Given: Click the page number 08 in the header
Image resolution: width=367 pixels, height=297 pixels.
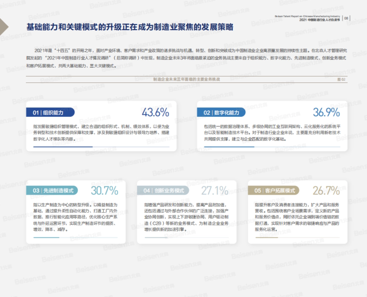Looking at the screenshot, I should click(x=347, y=17).
